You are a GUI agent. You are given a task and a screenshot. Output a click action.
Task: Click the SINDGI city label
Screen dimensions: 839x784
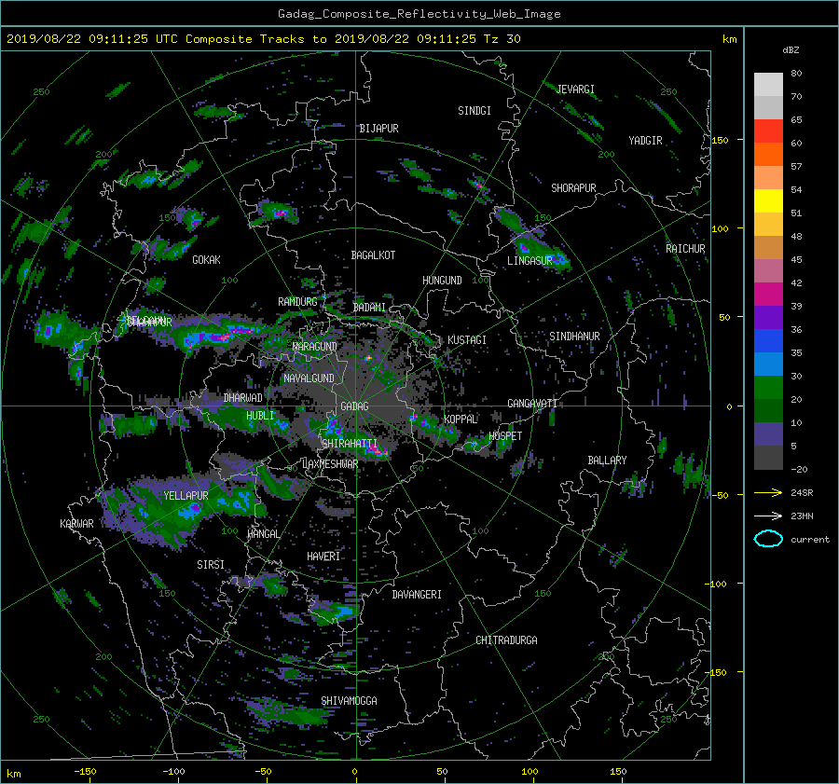click(475, 111)
